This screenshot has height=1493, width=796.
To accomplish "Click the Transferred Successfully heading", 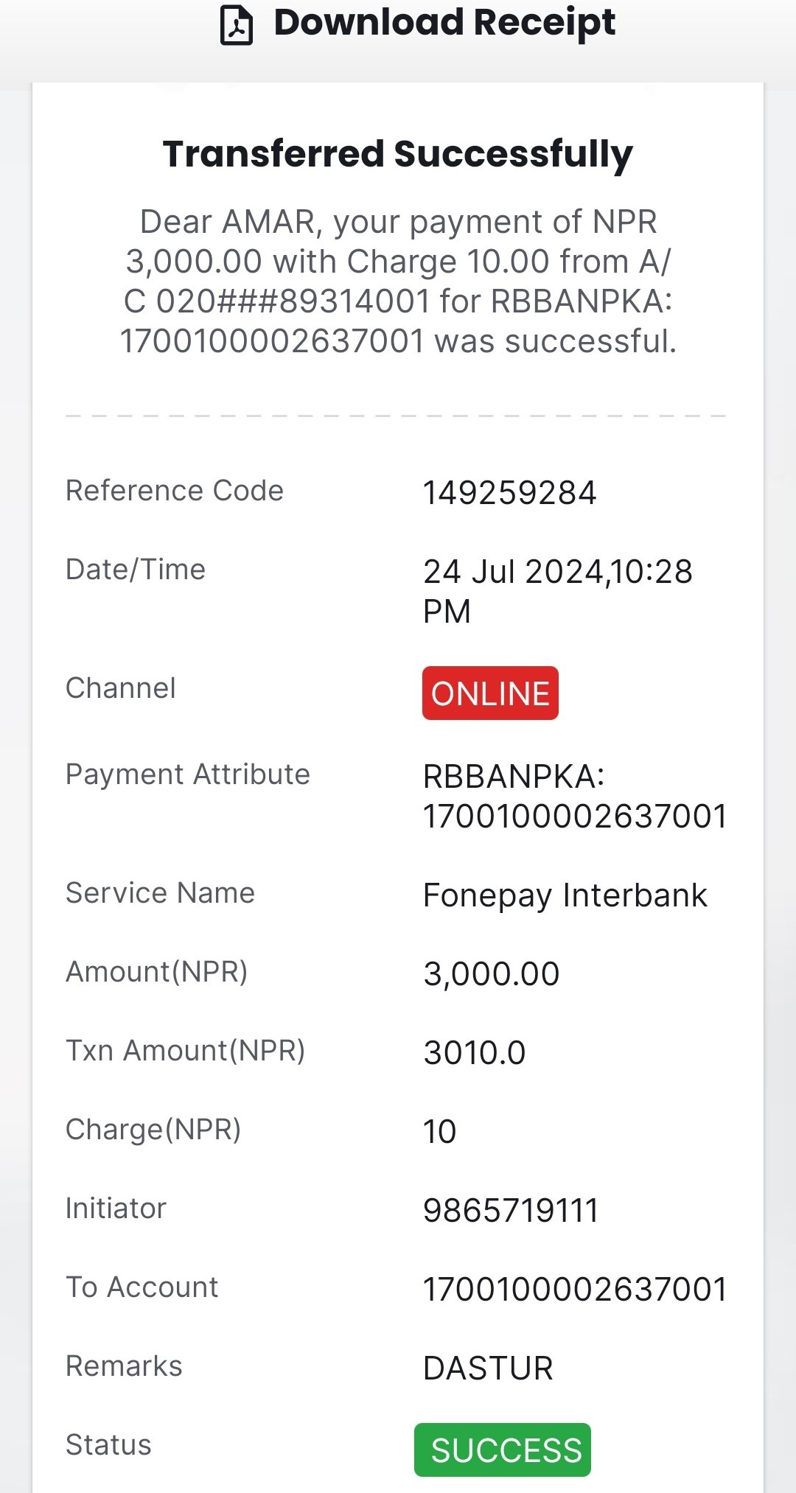I will click(398, 154).
